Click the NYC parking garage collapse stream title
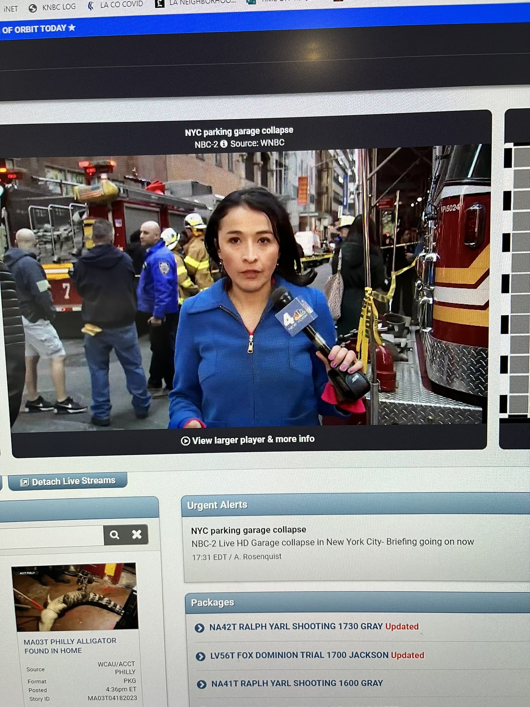The height and width of the screenshot is (707, 530). point(239,131)
